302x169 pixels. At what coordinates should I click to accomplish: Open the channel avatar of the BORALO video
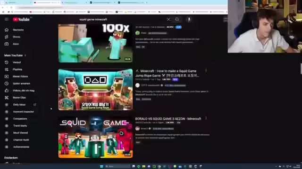137,129
